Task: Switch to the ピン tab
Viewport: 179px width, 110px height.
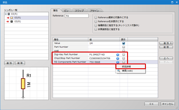Action: [66, 11]
